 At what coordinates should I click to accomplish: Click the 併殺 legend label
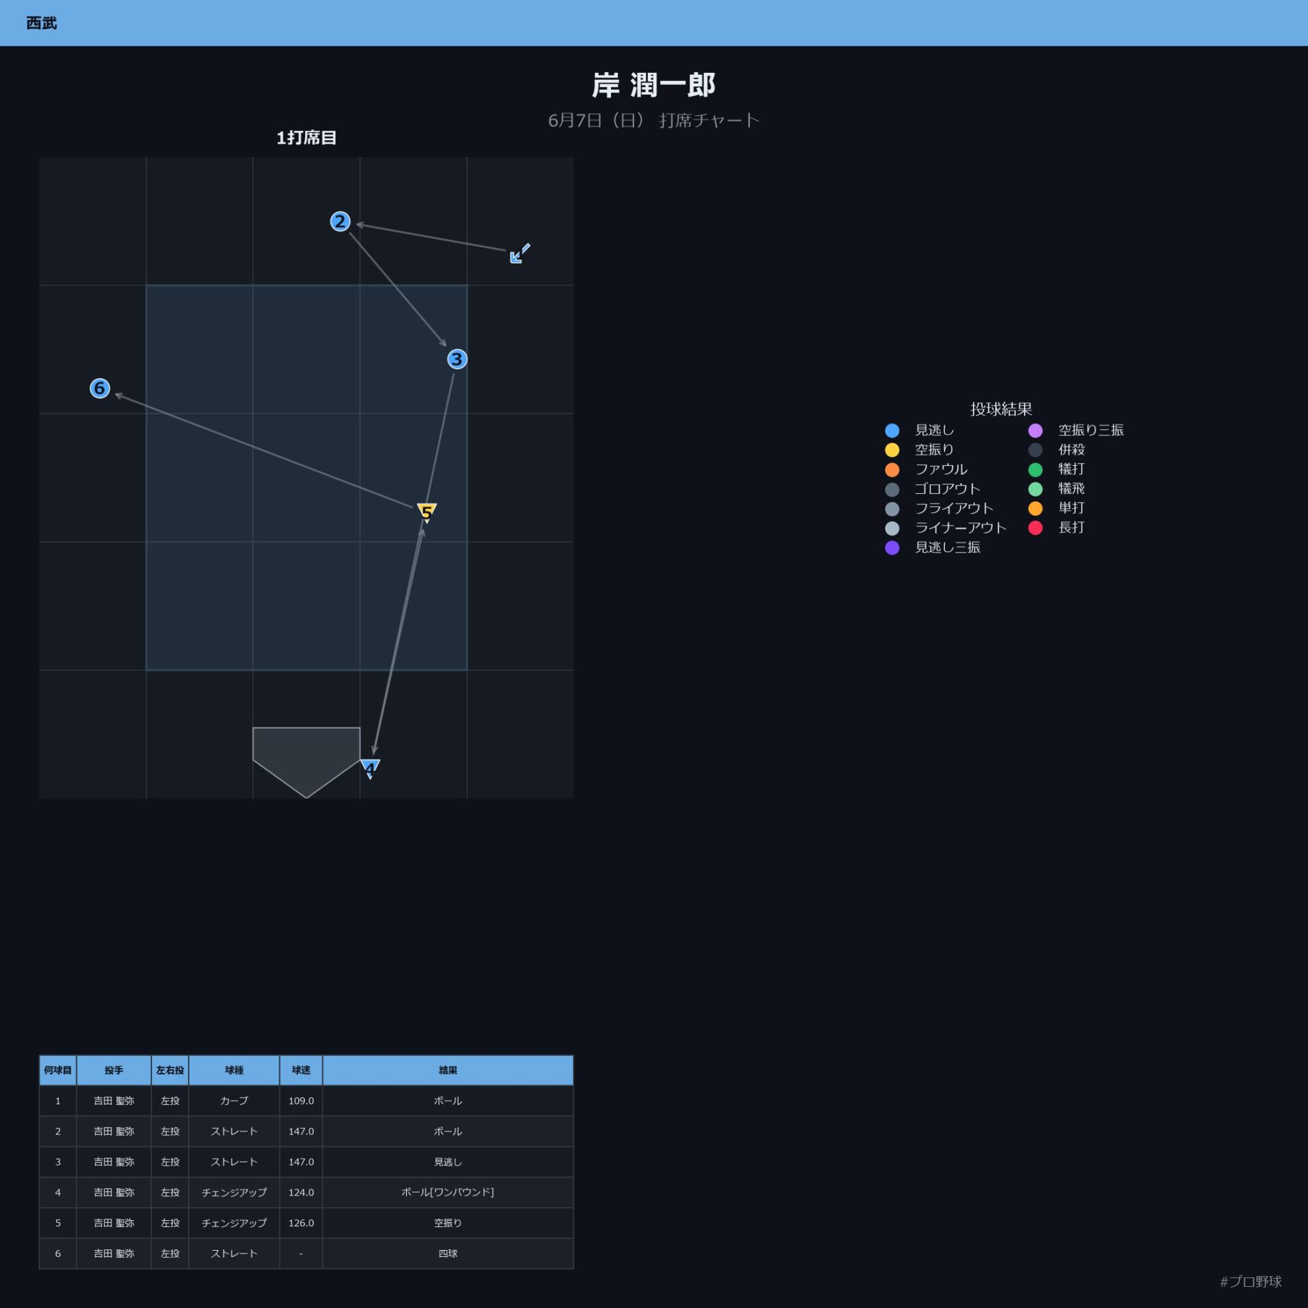pyautogui.click(x=1071, y=450)
